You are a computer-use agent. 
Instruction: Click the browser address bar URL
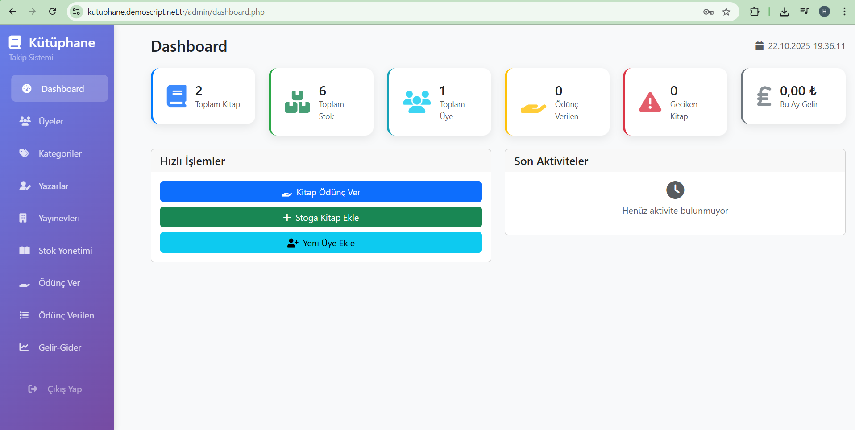pos(176,12)
